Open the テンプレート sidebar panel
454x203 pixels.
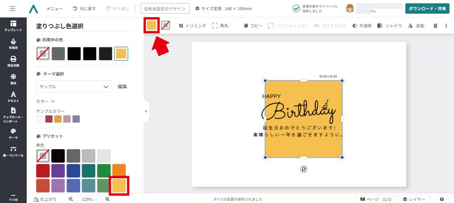(13, 26)
